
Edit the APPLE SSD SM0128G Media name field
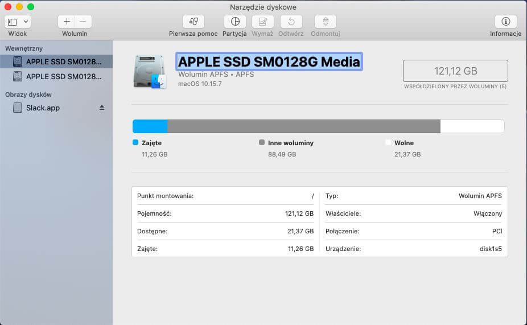click(x=269, y=61)
